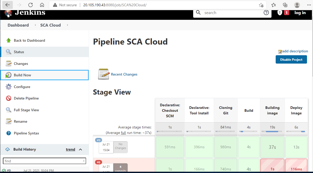This screenshot has width=313, height=173.
Task: Open the search help question mark
Action: [x=266, y=12]
